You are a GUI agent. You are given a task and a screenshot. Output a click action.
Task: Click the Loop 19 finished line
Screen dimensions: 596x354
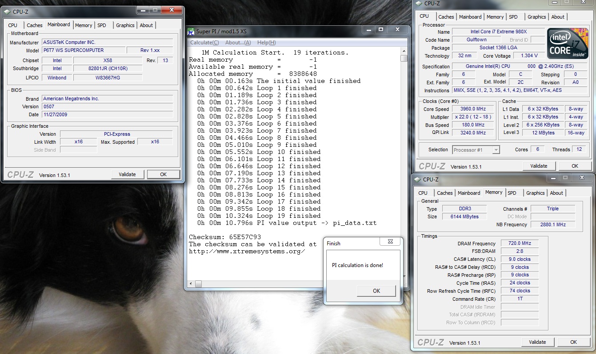[259, 216]
